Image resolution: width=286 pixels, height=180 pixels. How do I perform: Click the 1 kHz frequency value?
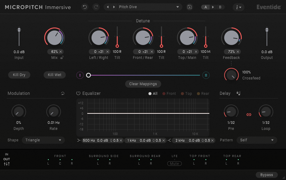click(x=131, y=140)
